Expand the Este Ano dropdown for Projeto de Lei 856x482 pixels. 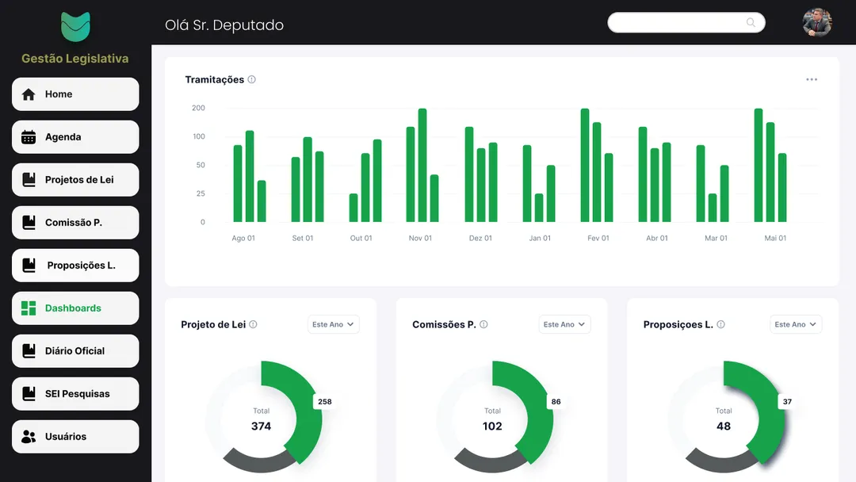(333, 324)
